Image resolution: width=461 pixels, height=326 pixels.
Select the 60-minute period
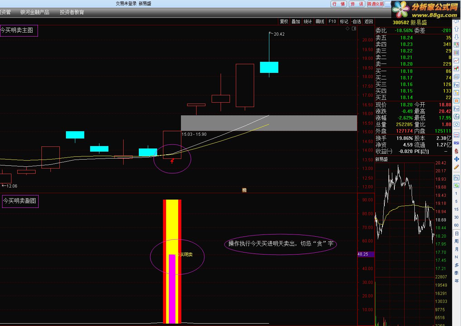(x=457, y=225)
